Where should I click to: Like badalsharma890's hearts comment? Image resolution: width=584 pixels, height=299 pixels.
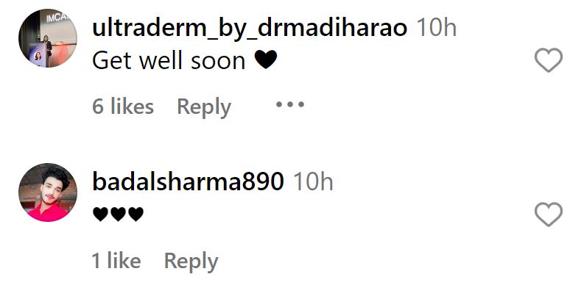pos(548,215)
